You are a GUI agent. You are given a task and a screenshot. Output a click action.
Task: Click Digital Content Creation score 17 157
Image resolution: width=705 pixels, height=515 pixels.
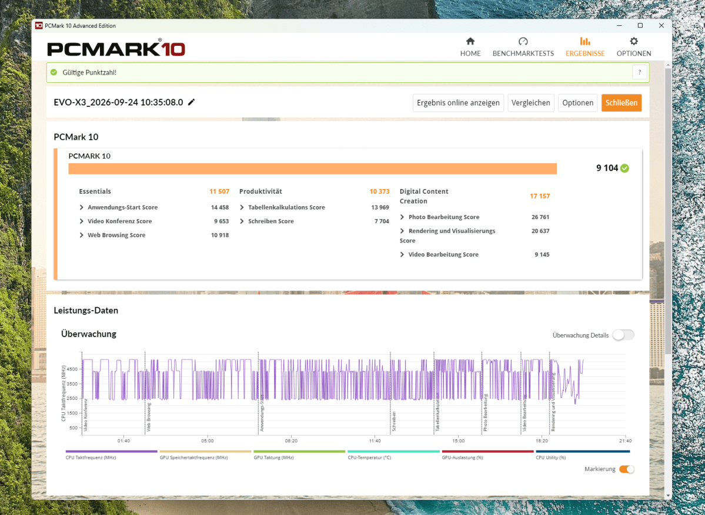coord(540,196)
